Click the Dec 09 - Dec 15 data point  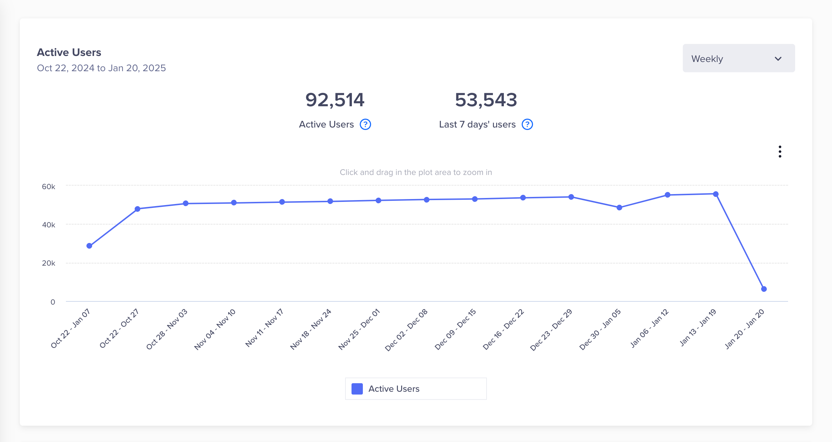[475, 199]
